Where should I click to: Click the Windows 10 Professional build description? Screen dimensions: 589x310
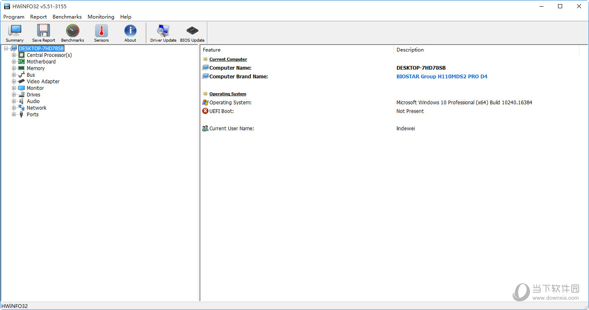click(464, 102)
